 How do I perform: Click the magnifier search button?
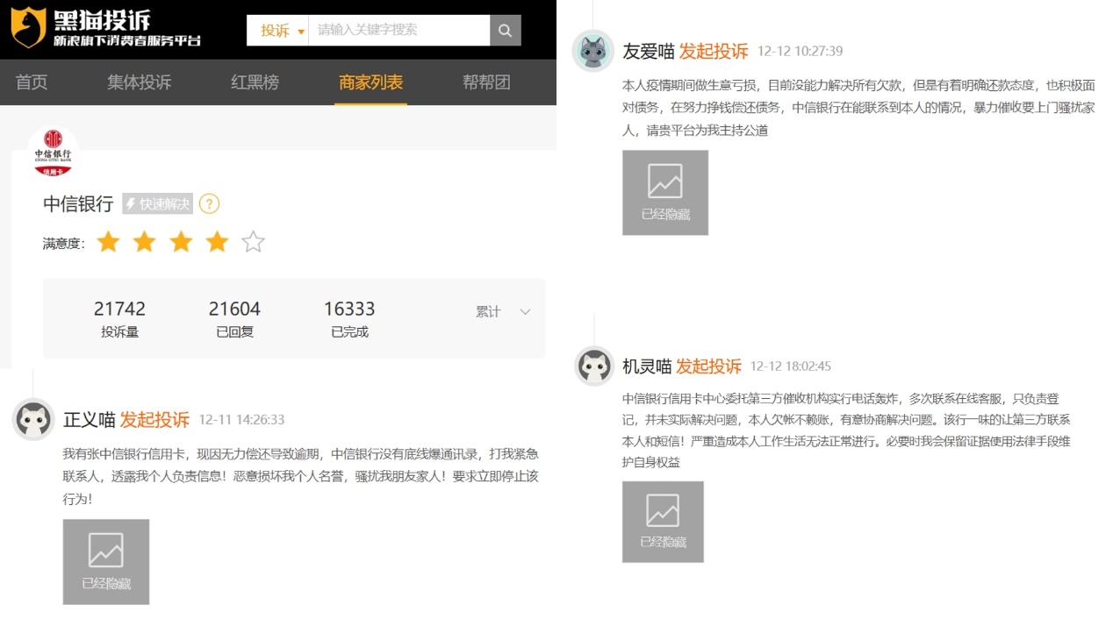(505, 31)
